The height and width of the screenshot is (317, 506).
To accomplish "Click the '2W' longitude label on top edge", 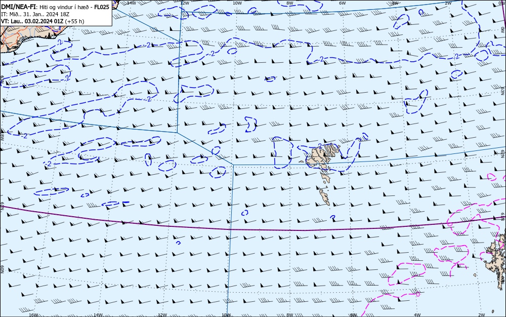I will tap(448, 3).
